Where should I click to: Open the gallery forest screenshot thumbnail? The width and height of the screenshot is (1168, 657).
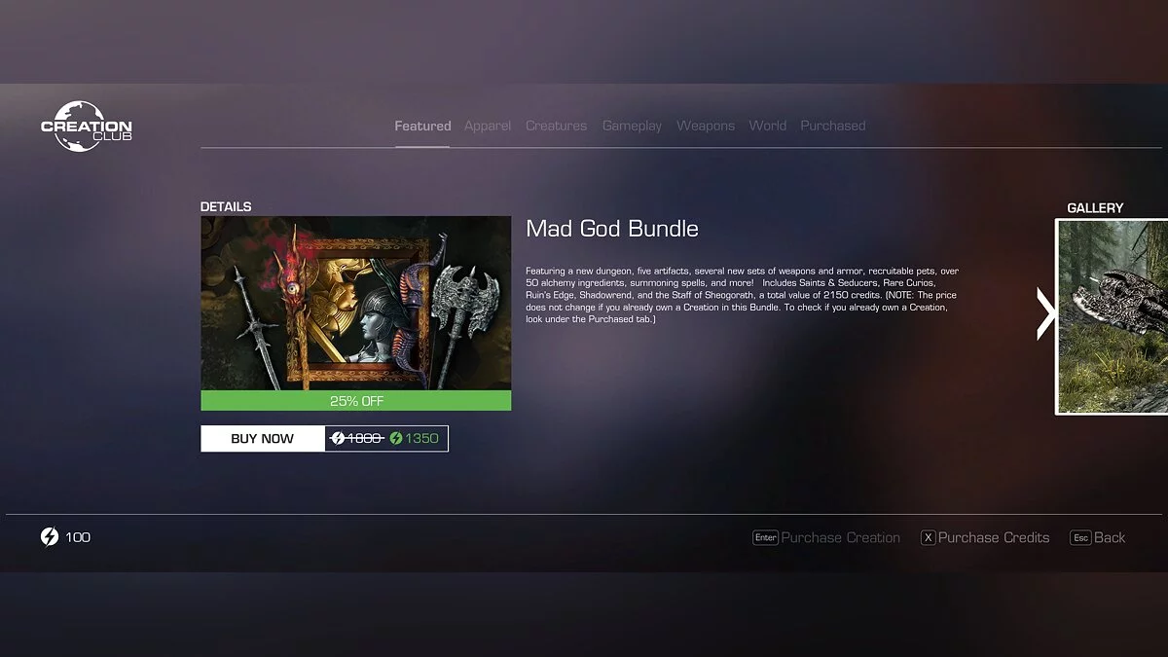click(x=1113, y=316)
